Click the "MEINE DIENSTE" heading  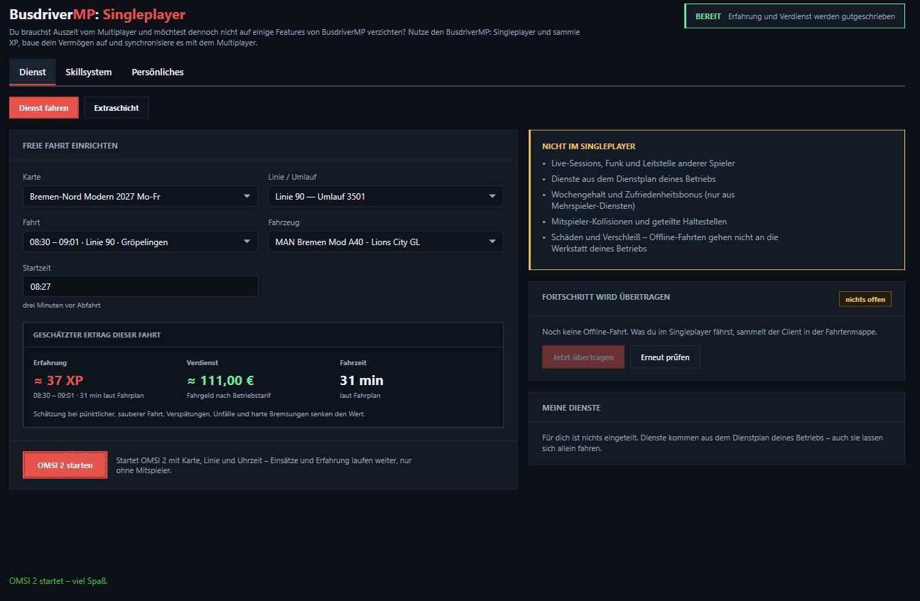571,408
